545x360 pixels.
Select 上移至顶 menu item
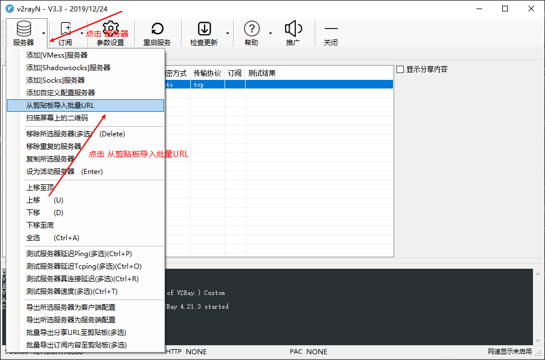86,188
